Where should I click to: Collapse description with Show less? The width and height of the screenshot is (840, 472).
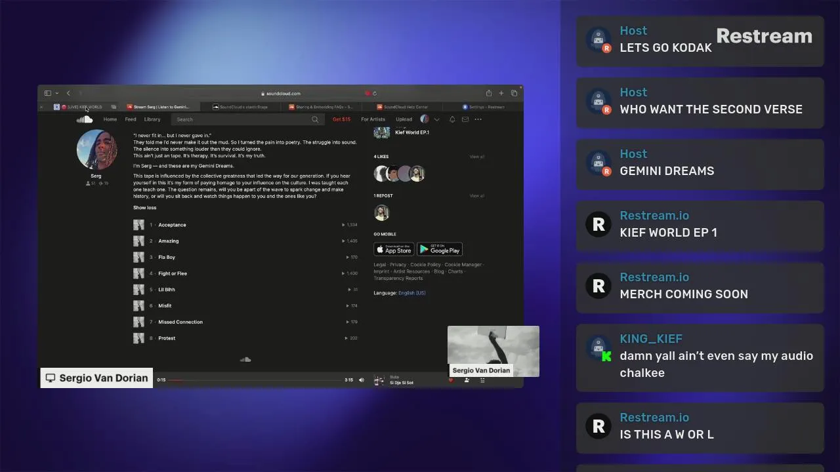click(x=145, y=208)
